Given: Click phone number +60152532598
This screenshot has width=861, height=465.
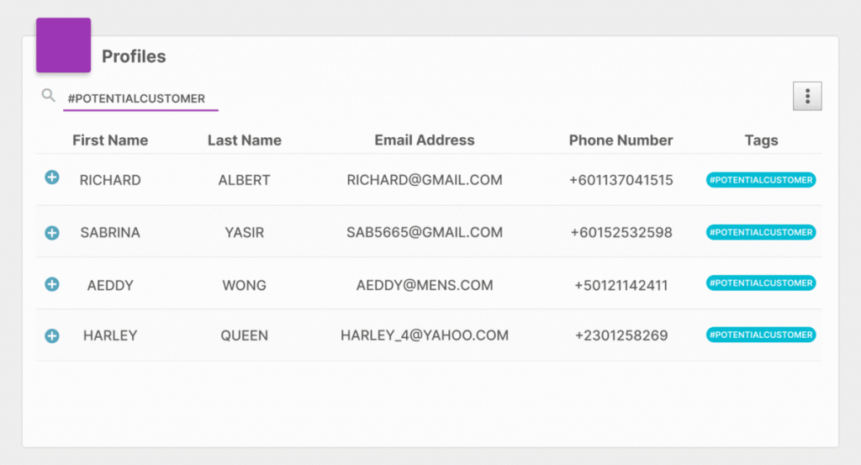Looking at the screenshot, I should click(621, 233).
